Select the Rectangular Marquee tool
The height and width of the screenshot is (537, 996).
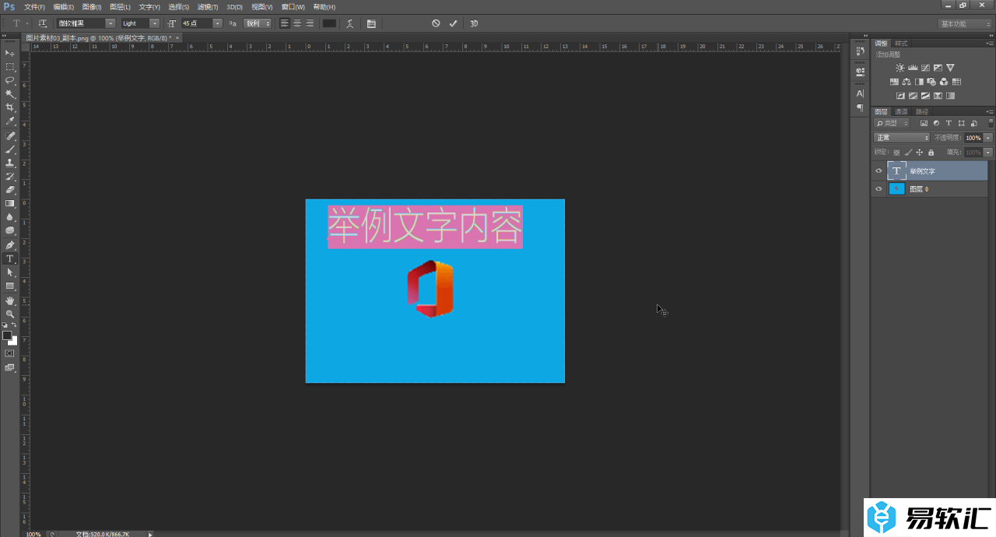(10, 67)
